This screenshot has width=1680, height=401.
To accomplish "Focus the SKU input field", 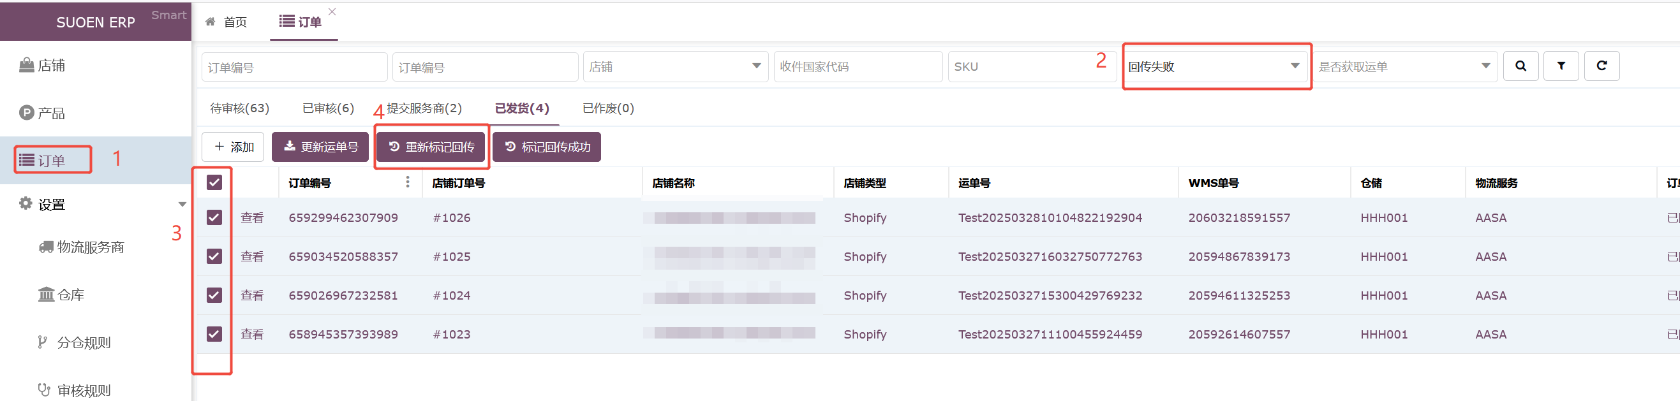I will pos(1032,66).
